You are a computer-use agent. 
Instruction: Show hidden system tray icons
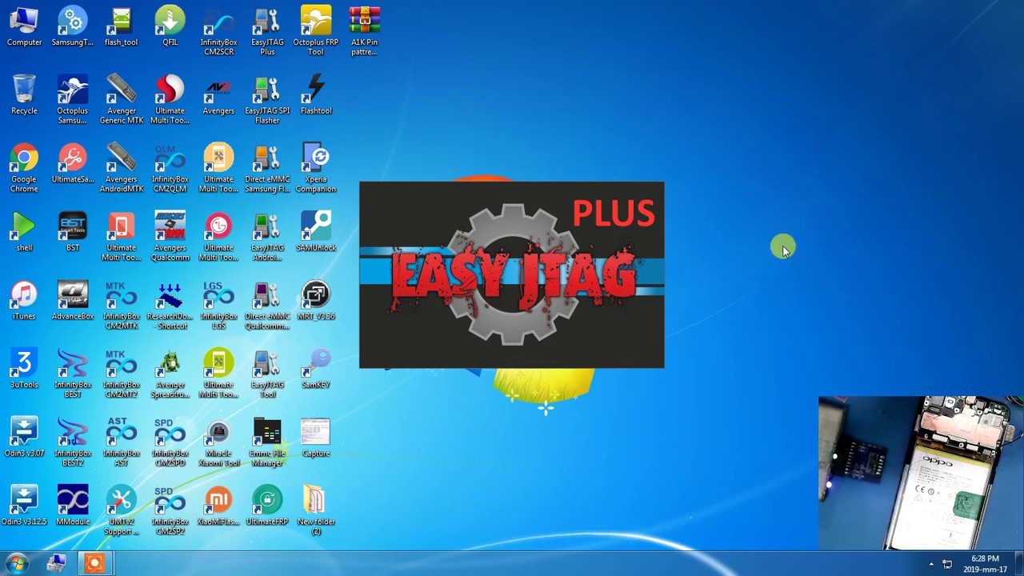tap(931, 565)
